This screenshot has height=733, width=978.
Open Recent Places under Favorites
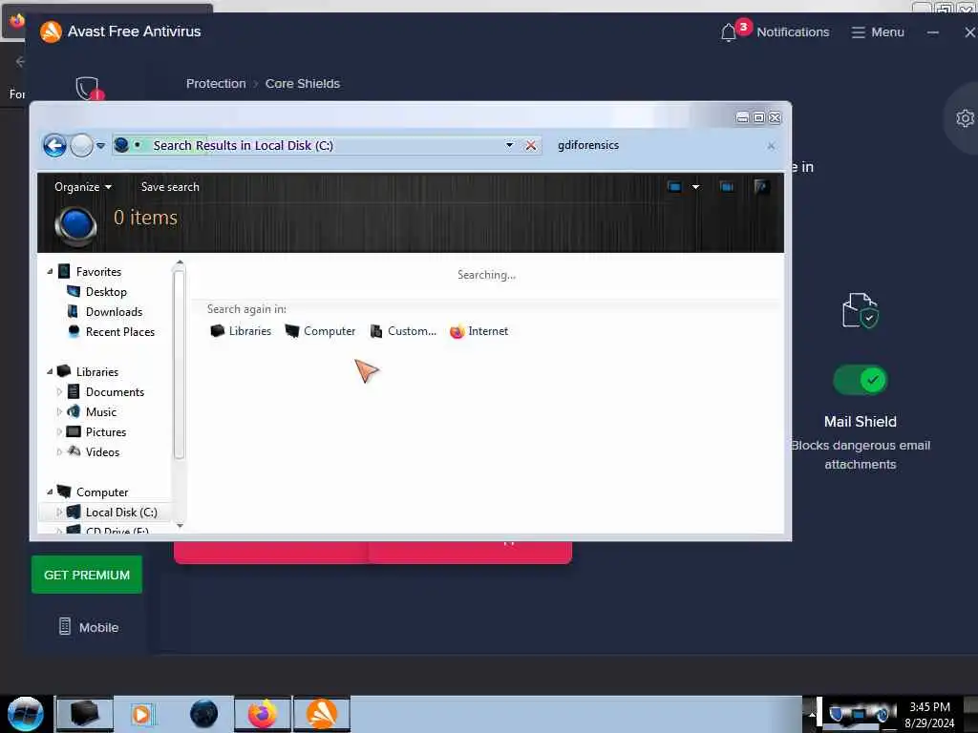click(120, 331)
